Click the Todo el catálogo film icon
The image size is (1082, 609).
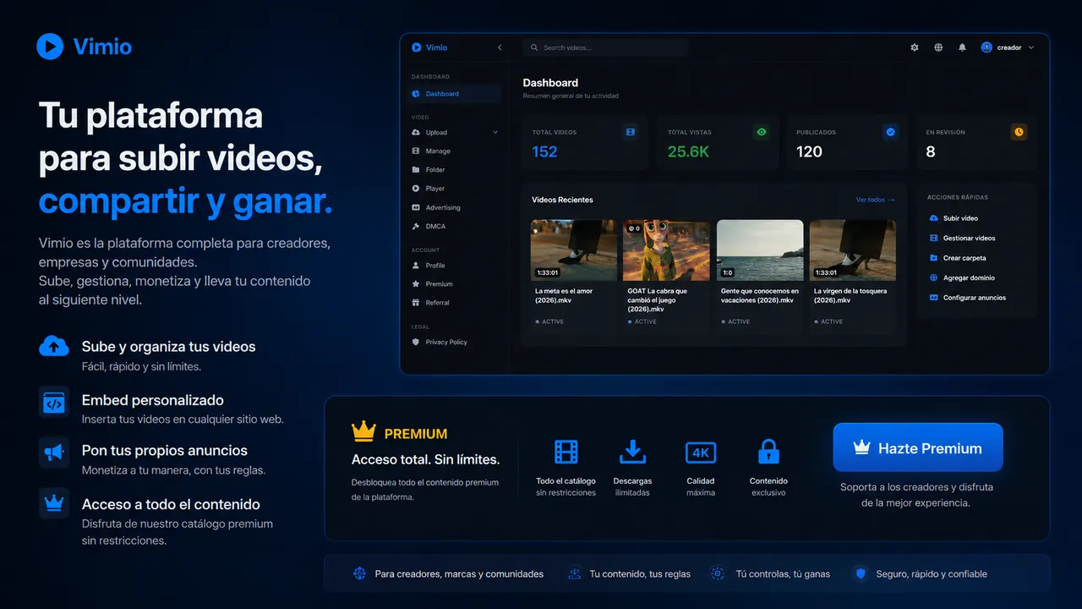point(566,452)
